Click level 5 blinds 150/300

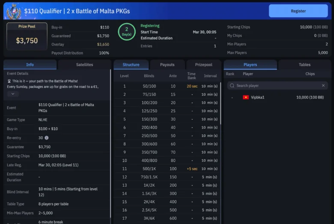pyautogui.click(x=149, y=119)
